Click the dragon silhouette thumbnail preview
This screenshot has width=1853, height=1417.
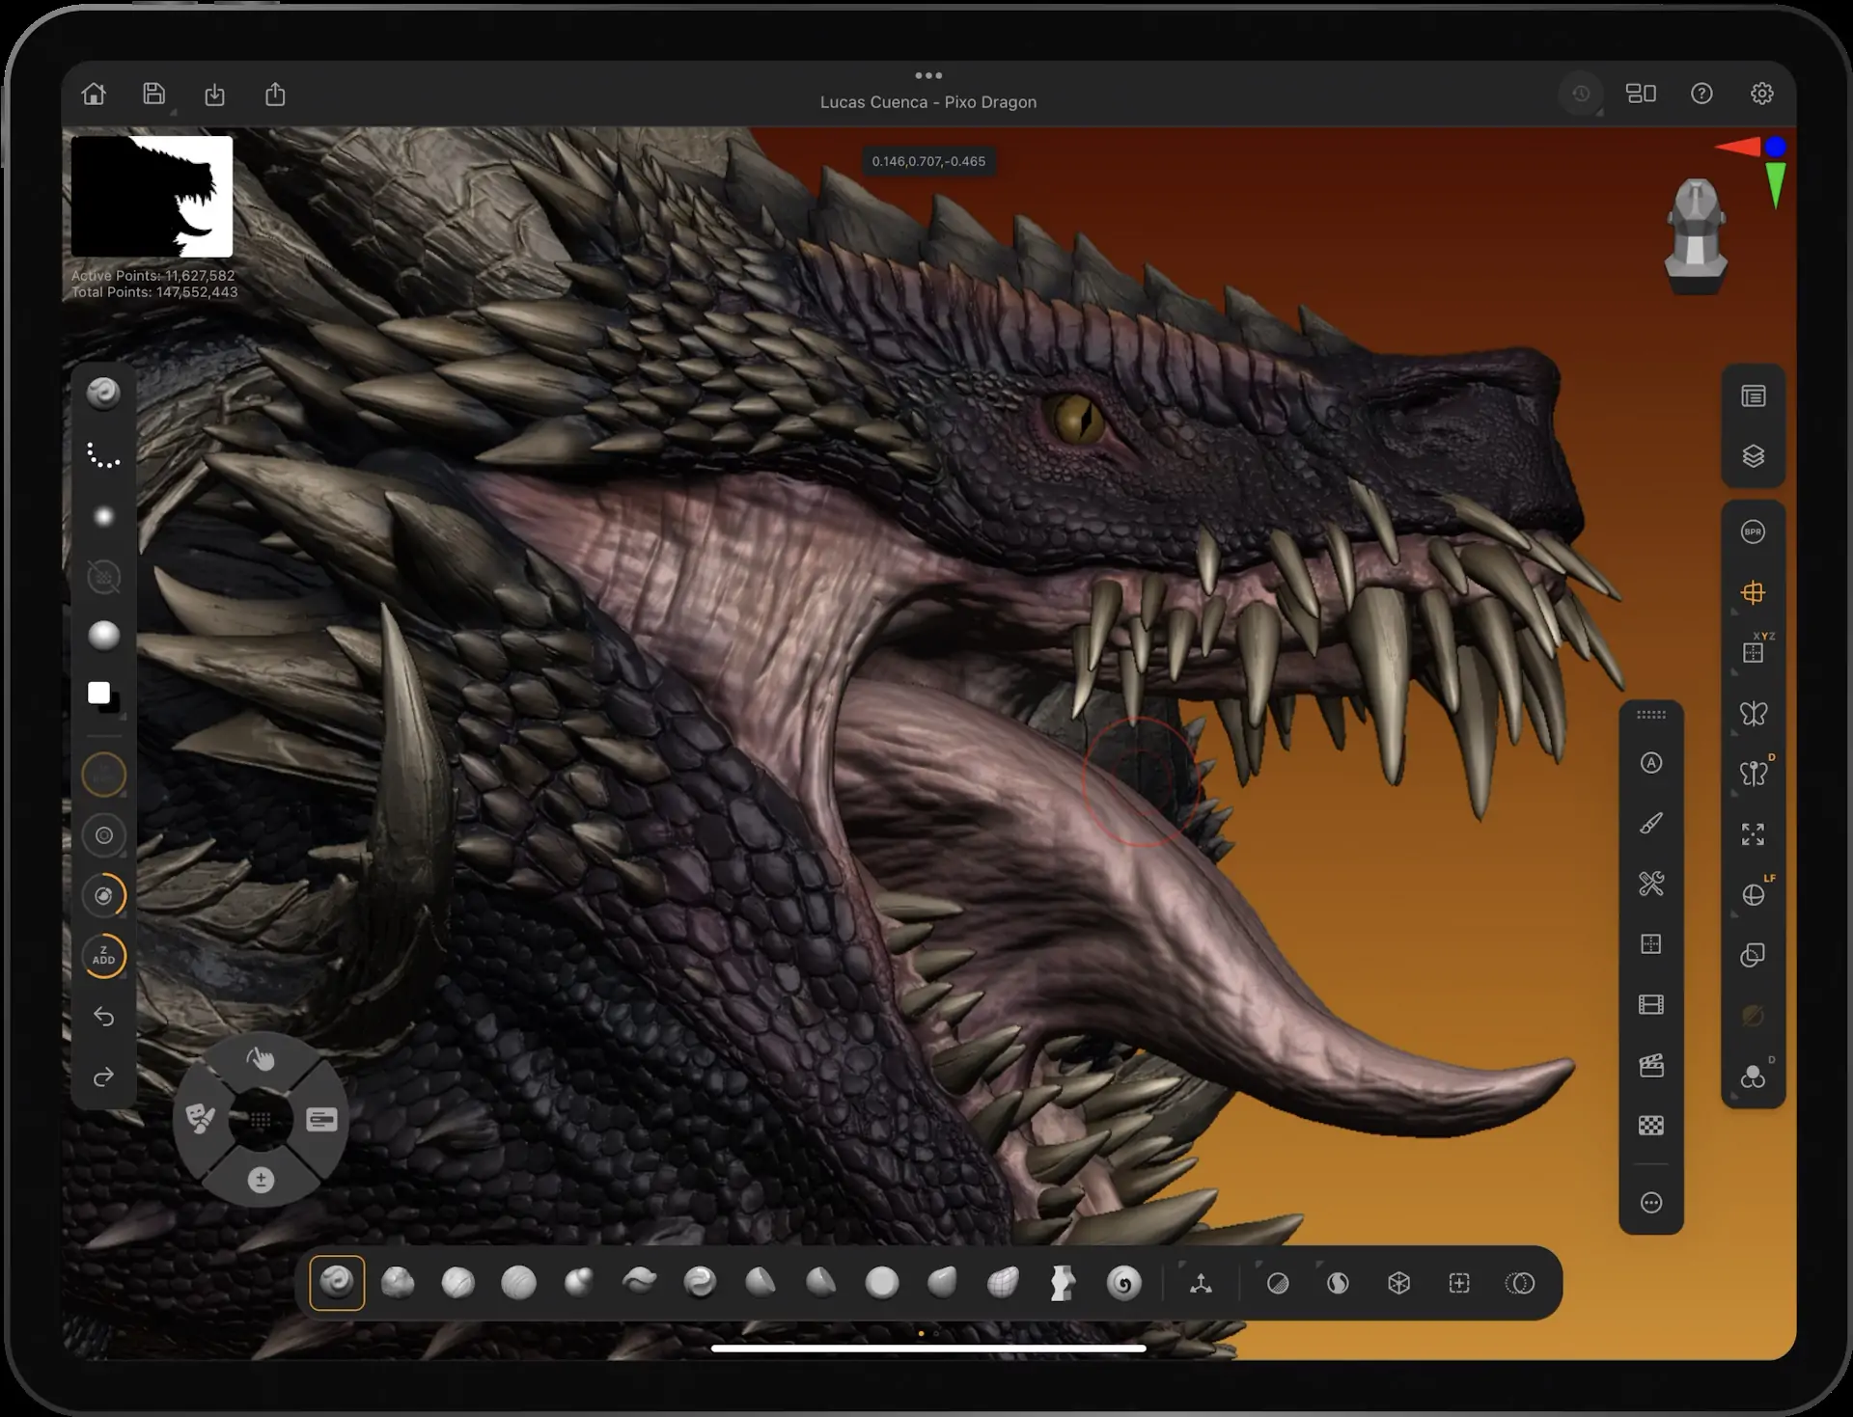(x=152, y=197)
